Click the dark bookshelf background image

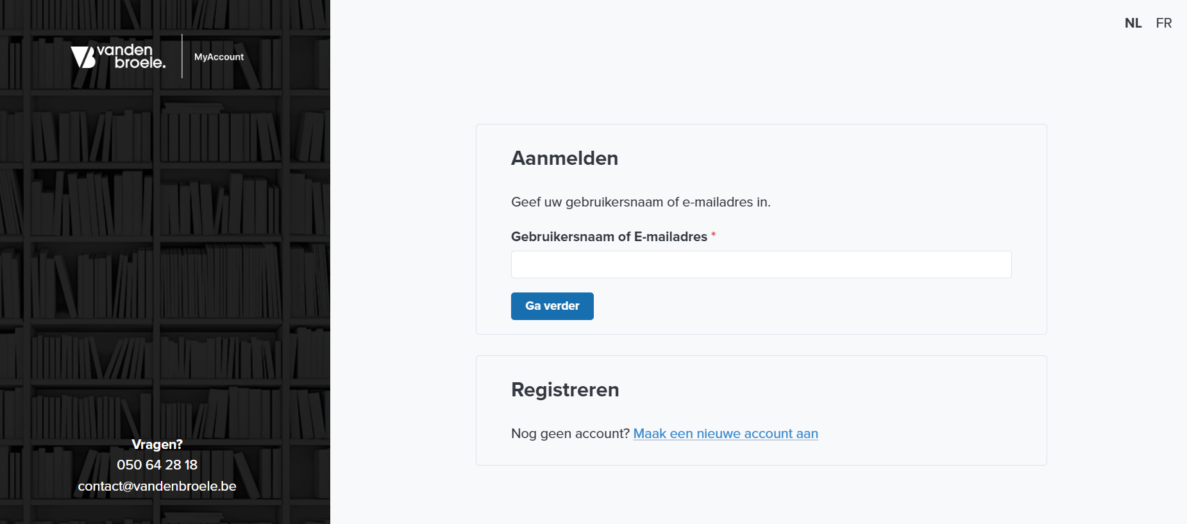coord(160,257)
